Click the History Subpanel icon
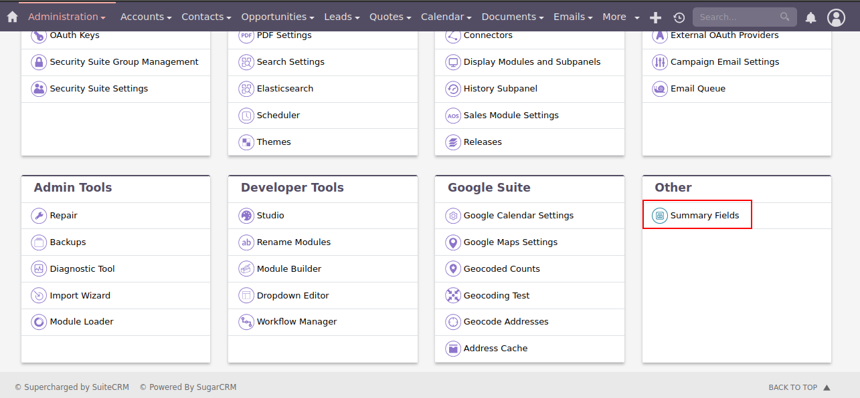 [453, 89]
